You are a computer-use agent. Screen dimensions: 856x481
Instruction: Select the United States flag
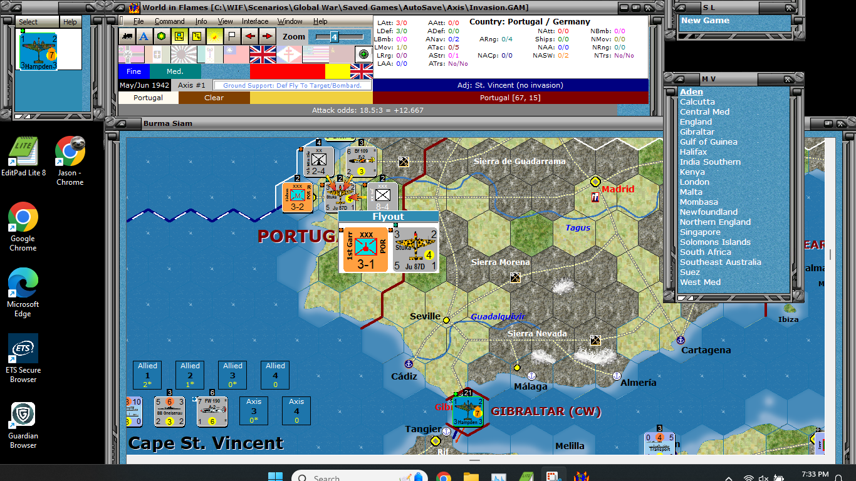click(x=315, y=54)
